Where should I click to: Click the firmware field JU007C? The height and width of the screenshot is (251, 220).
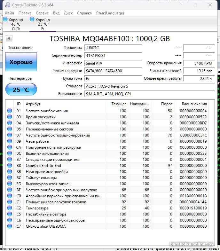click(113, 48)
